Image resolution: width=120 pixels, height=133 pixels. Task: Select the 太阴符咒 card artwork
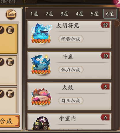pyautogui.click(x=41, y=33)
